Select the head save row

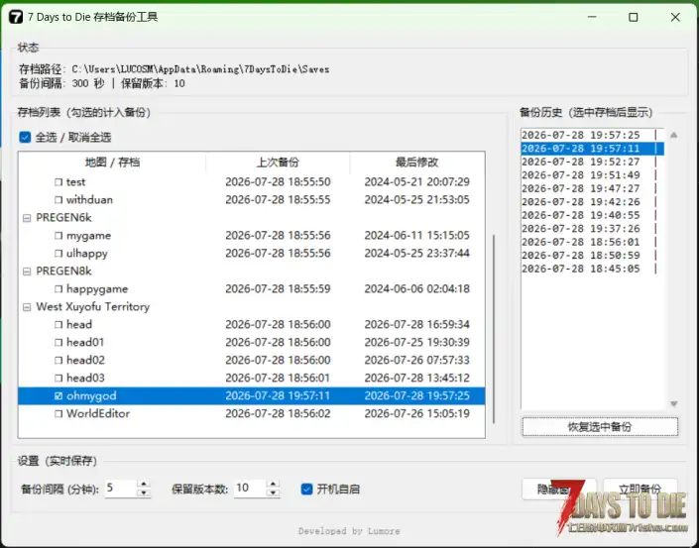coord(252,325)
